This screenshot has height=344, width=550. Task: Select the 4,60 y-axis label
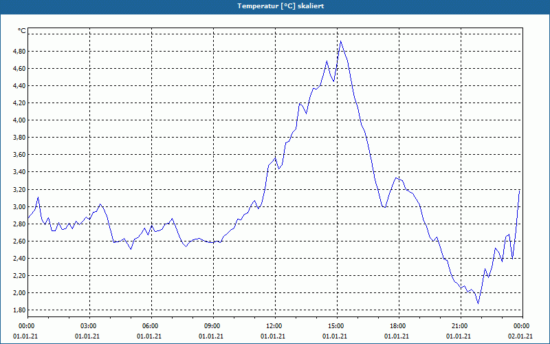click(x=20, y=68)
